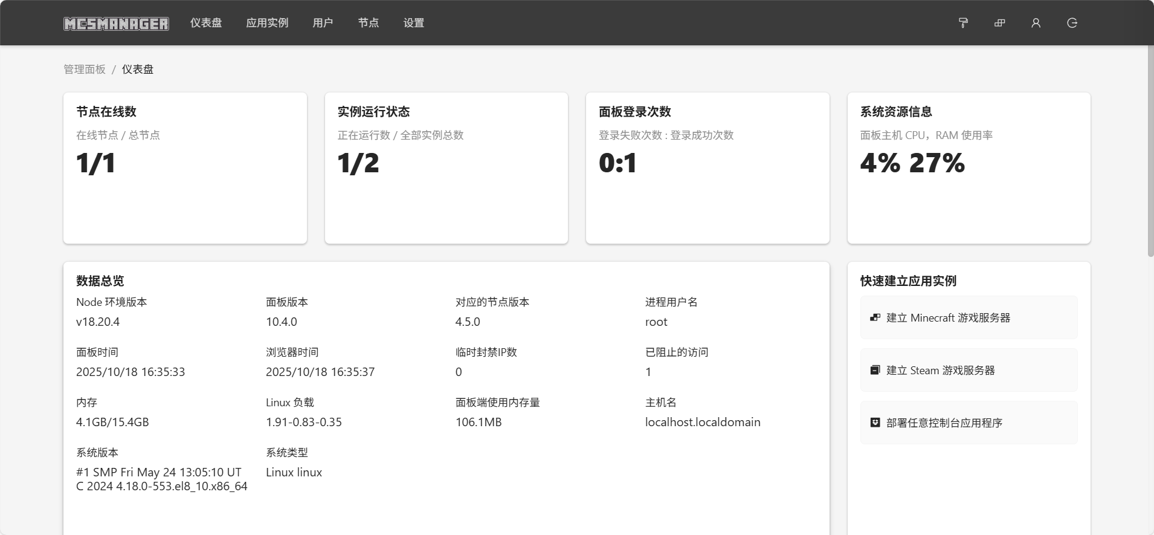
Task: Click the layout blocks customization icon
Action: tap(999, 23)
